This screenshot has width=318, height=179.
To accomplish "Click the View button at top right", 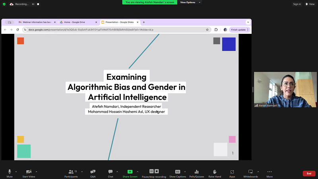I will [310, 4].
